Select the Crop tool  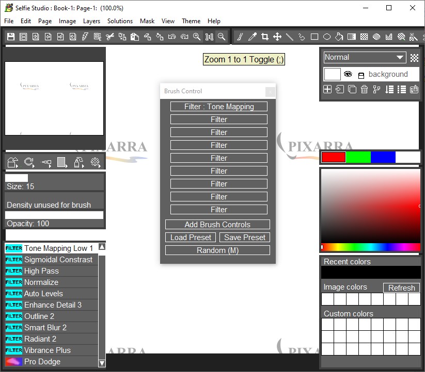pyautogui.click(x=265, y=37)
